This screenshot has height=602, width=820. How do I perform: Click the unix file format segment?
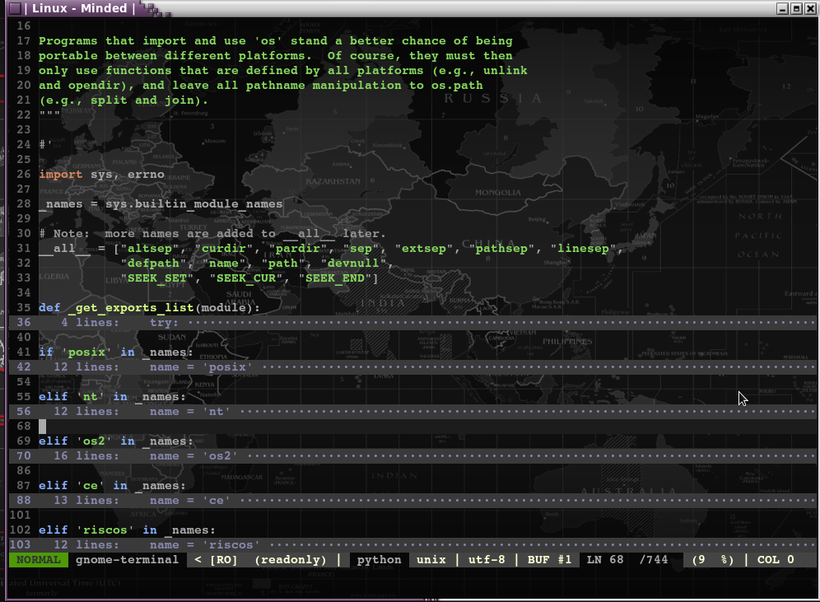431,560
